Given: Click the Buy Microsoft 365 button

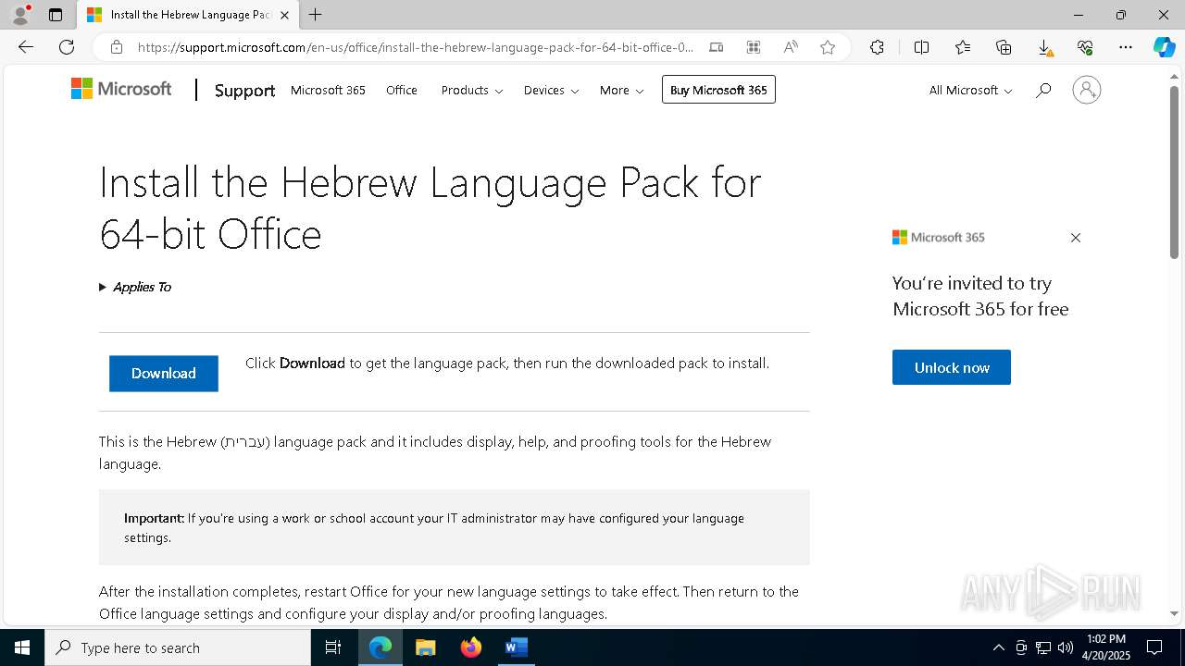Looking at the screenshot, I should 718,90.
